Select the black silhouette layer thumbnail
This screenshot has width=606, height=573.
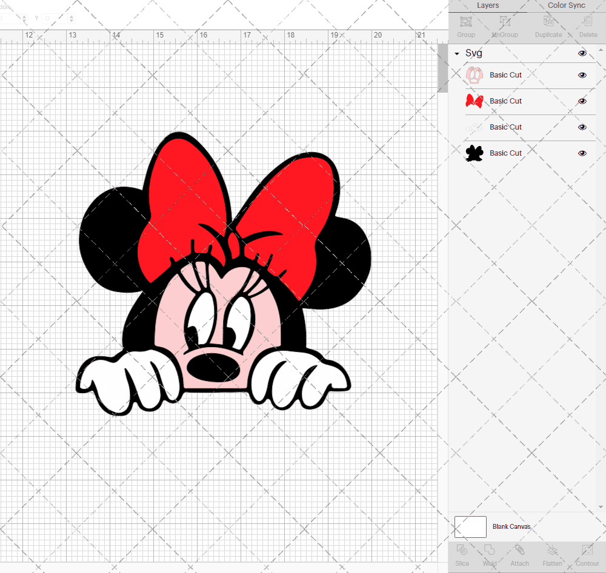click(474, 153)
